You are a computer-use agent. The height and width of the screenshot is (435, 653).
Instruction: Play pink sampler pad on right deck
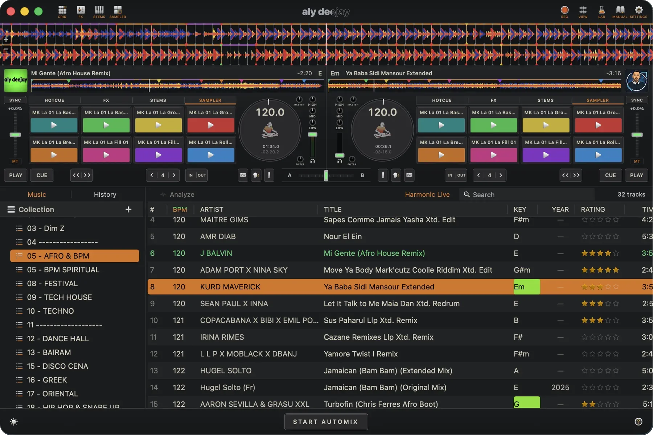point(494,155)
